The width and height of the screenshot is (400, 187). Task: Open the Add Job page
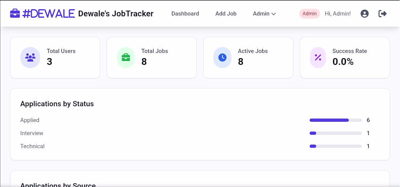click(x=226, y=14)
